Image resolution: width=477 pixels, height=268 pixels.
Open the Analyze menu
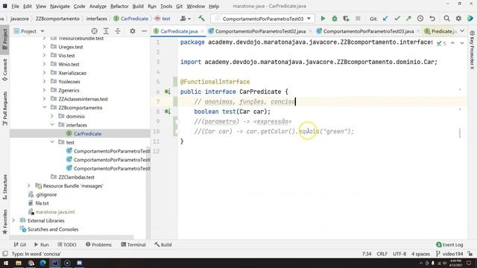coord(98,6)
